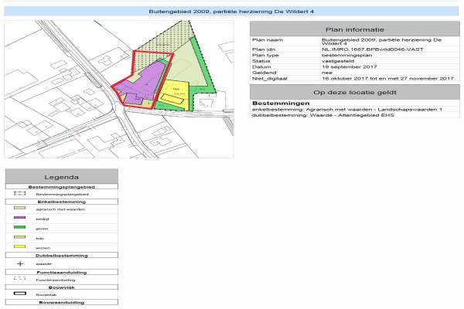Click the Bestemmingsplangebied dashed boundary legend symbol
Viewport: 464px width, 309px height.
(x=20, y=194)
